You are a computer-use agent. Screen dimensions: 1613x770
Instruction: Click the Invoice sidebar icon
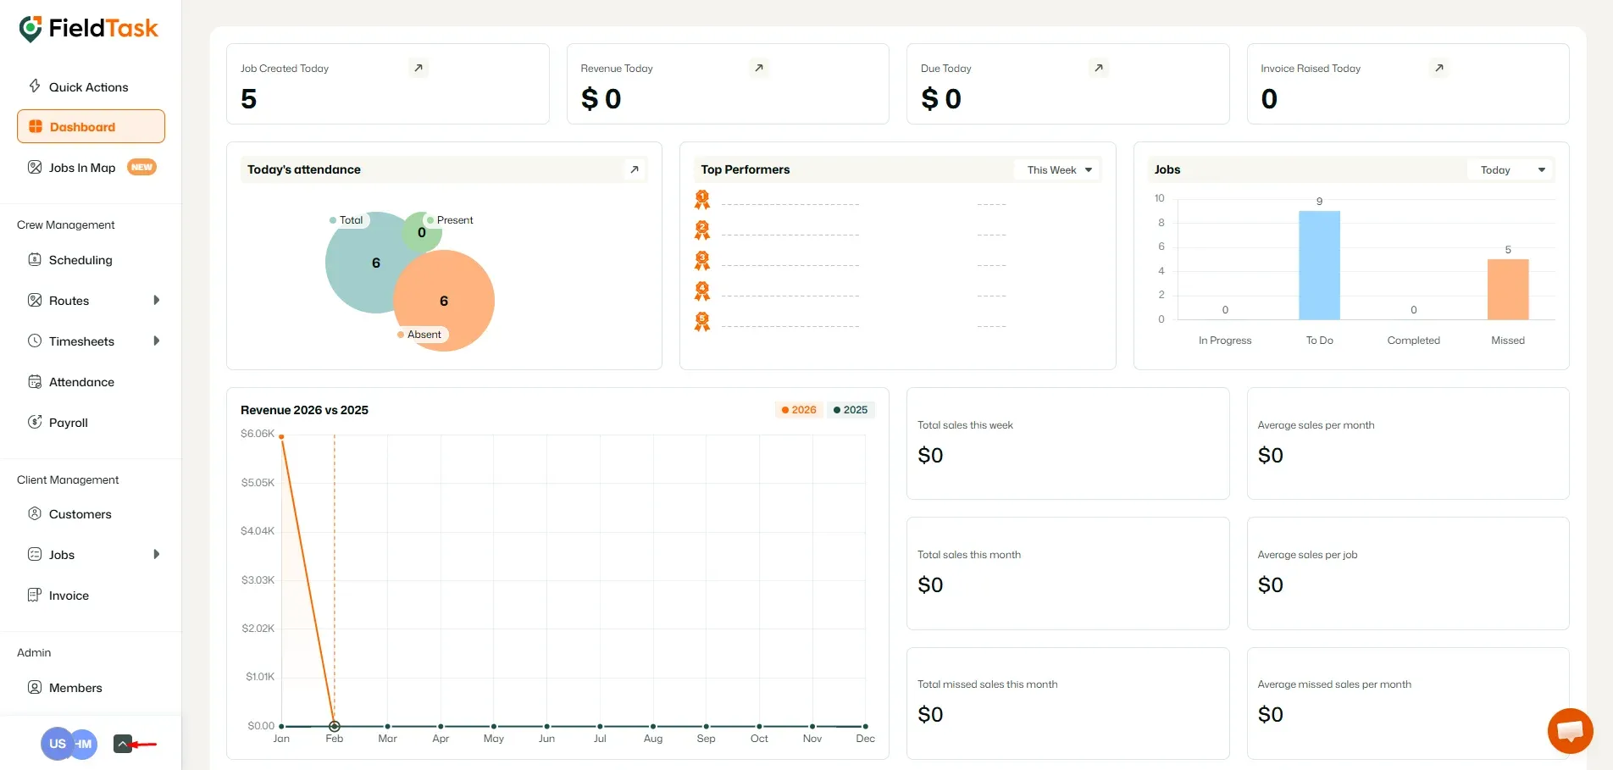35,595
